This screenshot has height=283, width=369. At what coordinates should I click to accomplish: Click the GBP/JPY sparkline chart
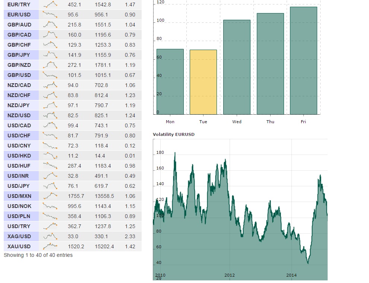coord(50,55)
